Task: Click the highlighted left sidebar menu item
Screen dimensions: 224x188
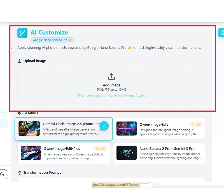Action: click(x=3, y=123)
